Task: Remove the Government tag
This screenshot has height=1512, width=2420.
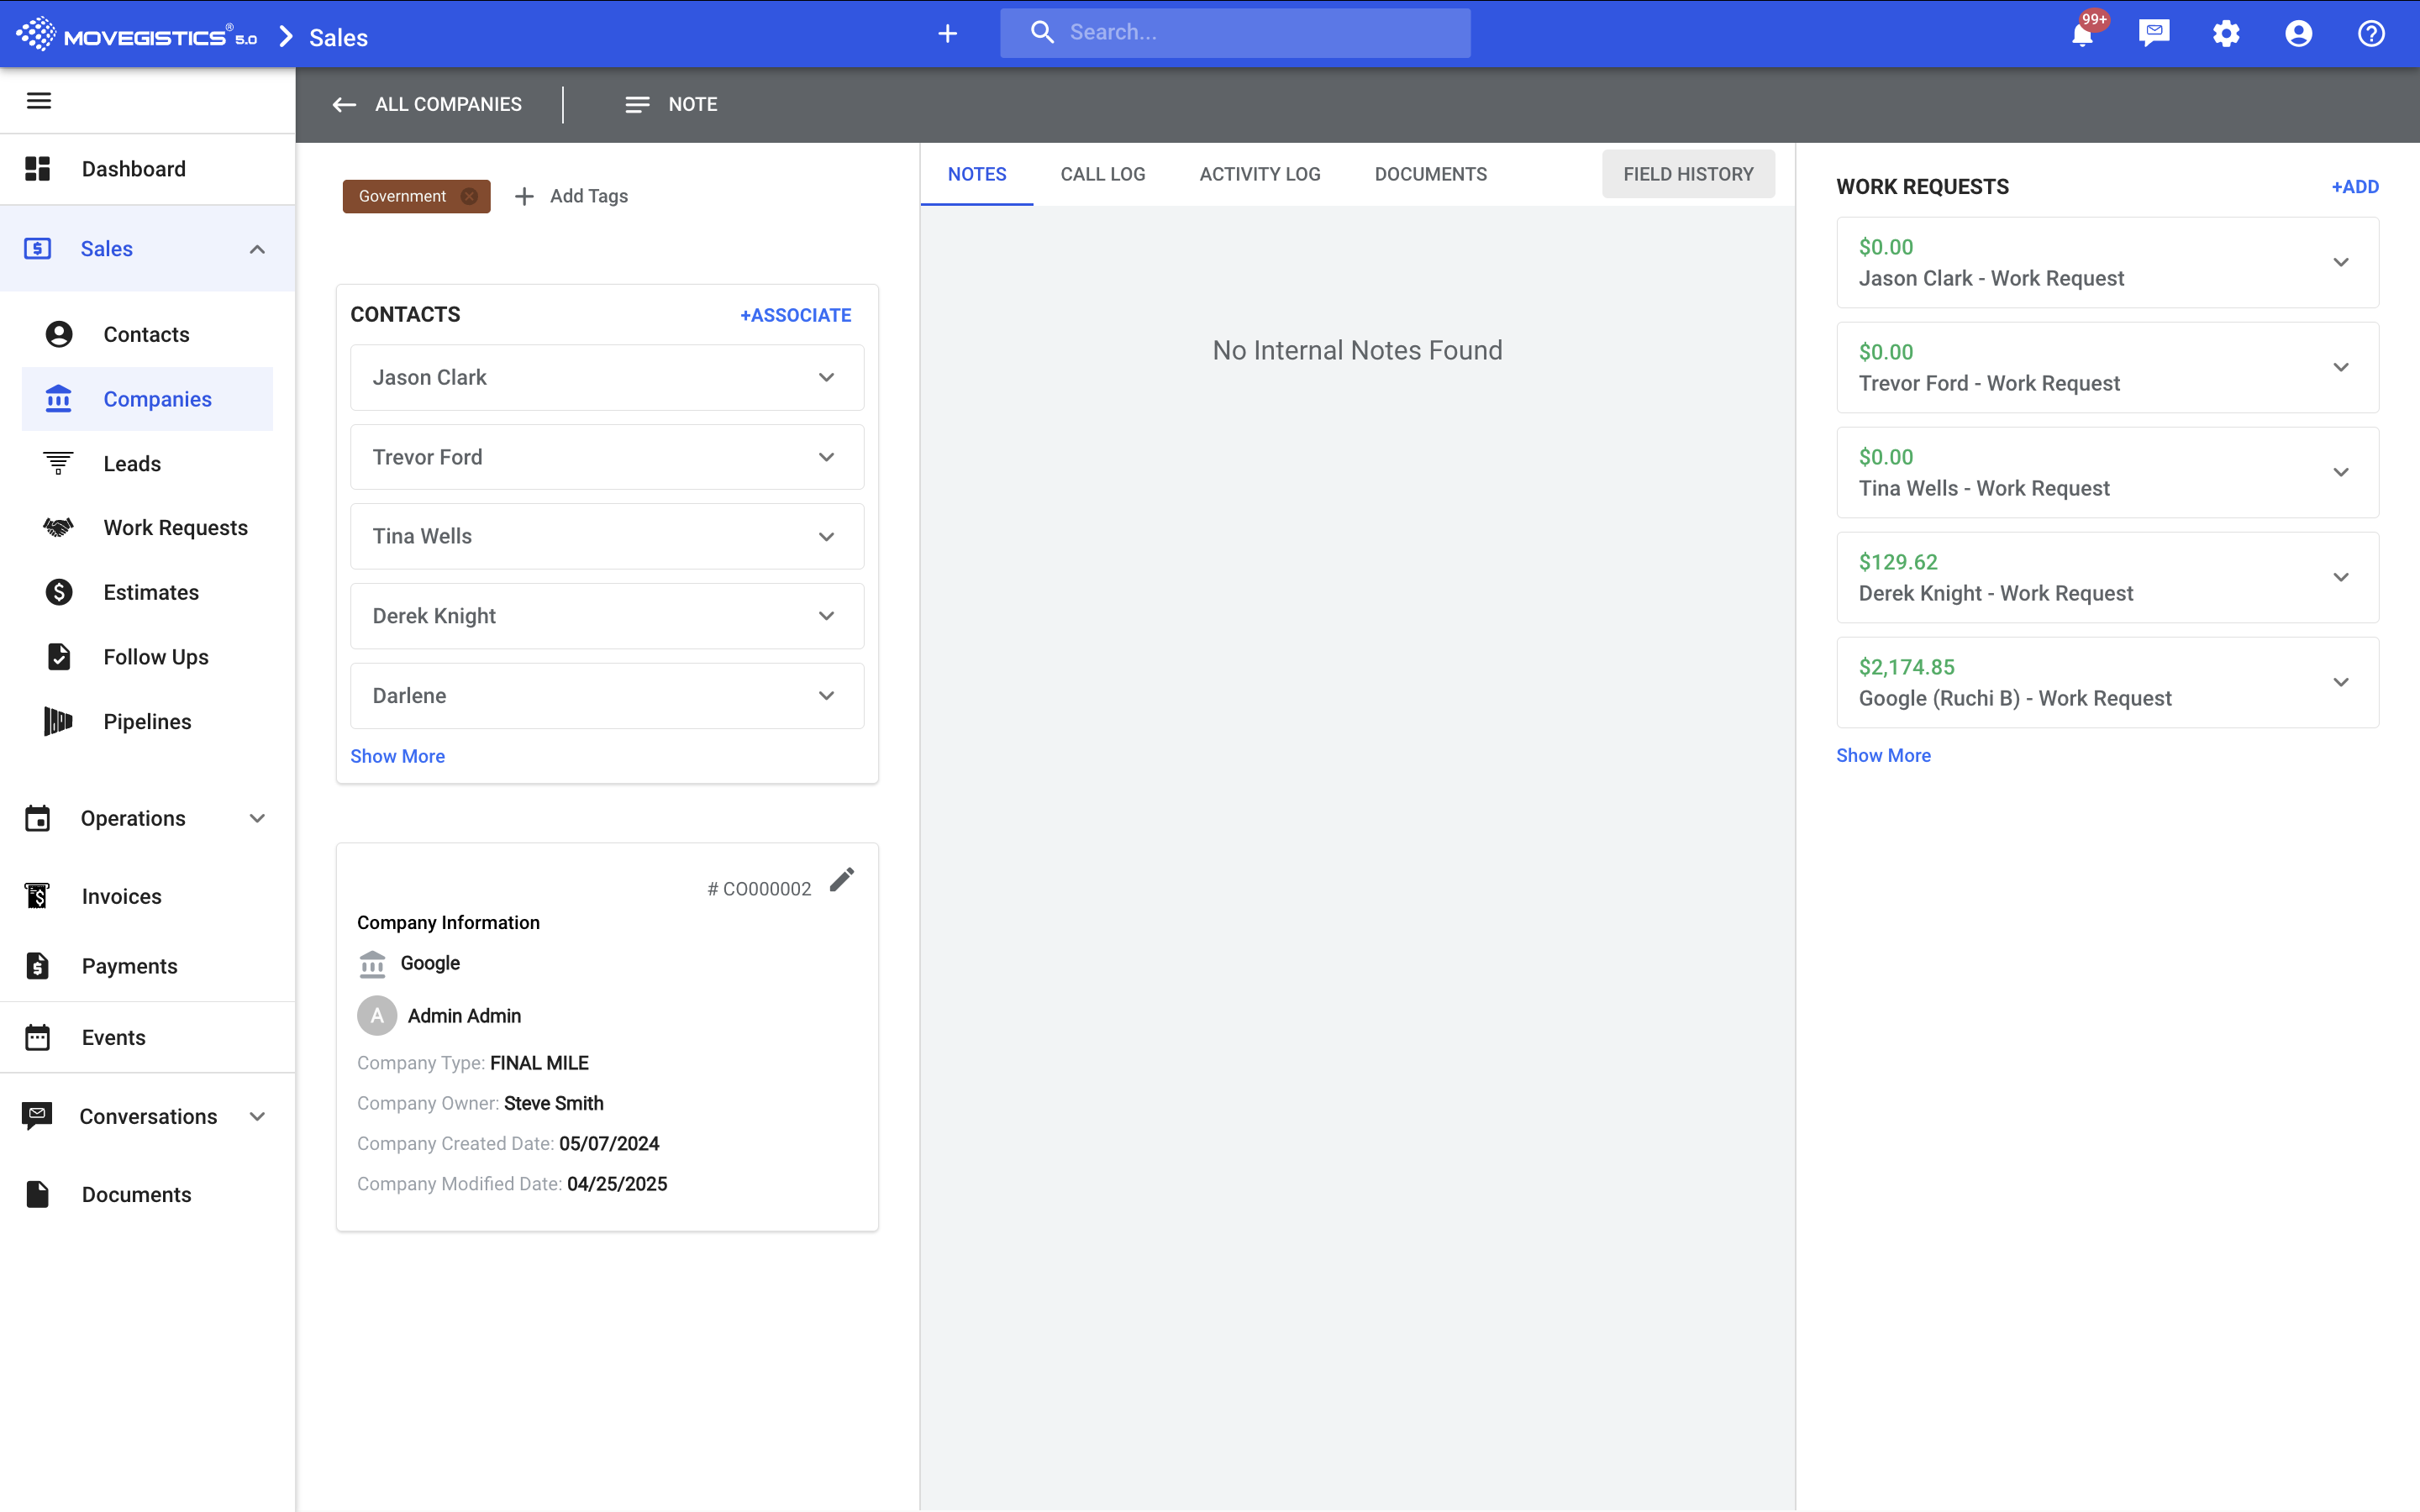Action: [x=469, y=196]
